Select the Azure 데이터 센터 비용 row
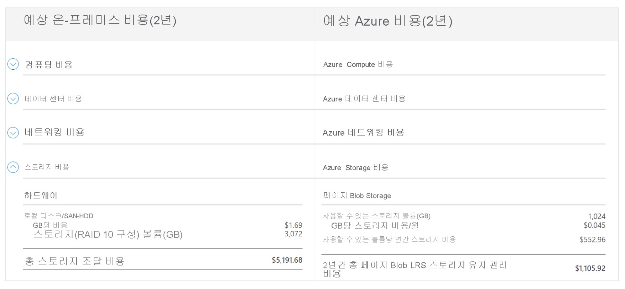 [364, 99]
